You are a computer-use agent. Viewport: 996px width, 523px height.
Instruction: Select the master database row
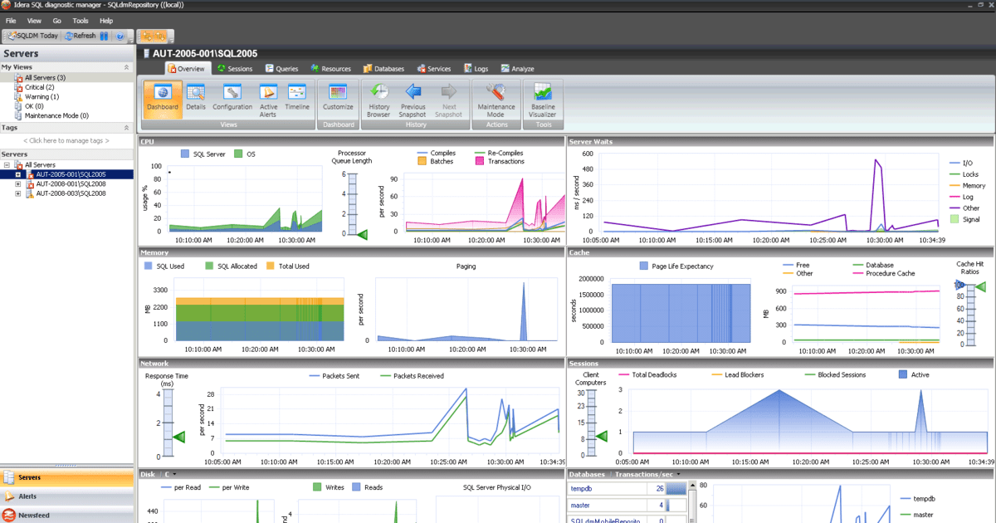click(628, 505)
